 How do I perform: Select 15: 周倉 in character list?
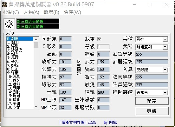point(20,96)
